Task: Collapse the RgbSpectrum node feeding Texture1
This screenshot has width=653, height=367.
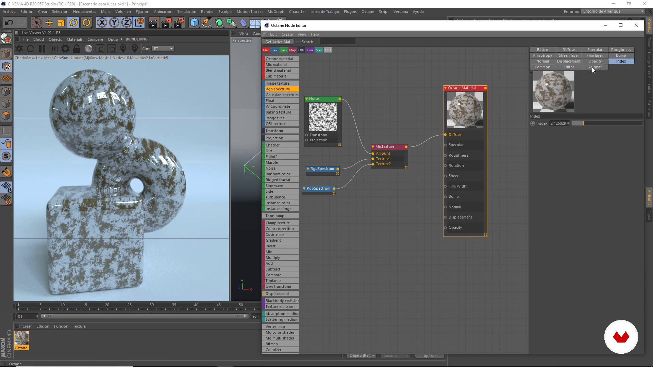Action: pyautogui.click(x=308, y=169)
